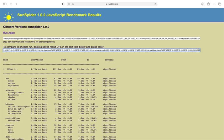The height and width of the screenshot is (140, 224).
Task: Click the TEST column header
Action: click(x=6, y=60)
